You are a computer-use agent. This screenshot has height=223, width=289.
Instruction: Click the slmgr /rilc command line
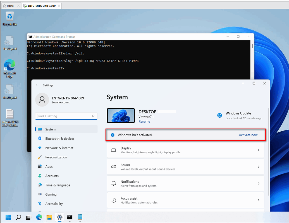(x=56, y=53)
